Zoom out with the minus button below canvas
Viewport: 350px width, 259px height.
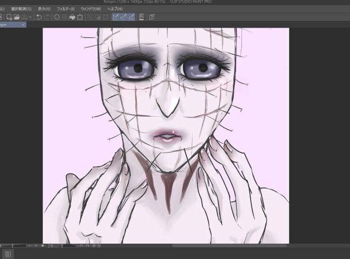pos(30,246)
